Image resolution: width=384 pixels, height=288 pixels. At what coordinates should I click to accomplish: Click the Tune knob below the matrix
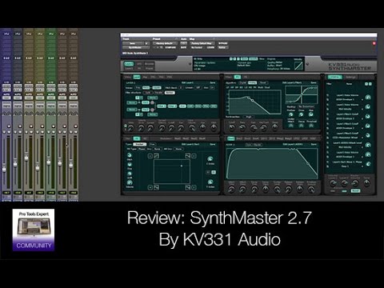coord(367,183)
